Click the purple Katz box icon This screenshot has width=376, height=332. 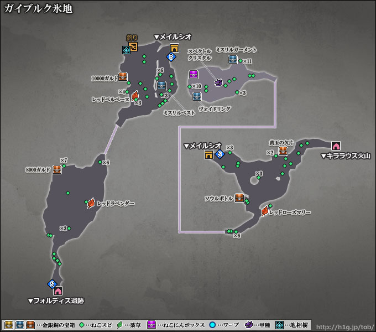point(194,74)
